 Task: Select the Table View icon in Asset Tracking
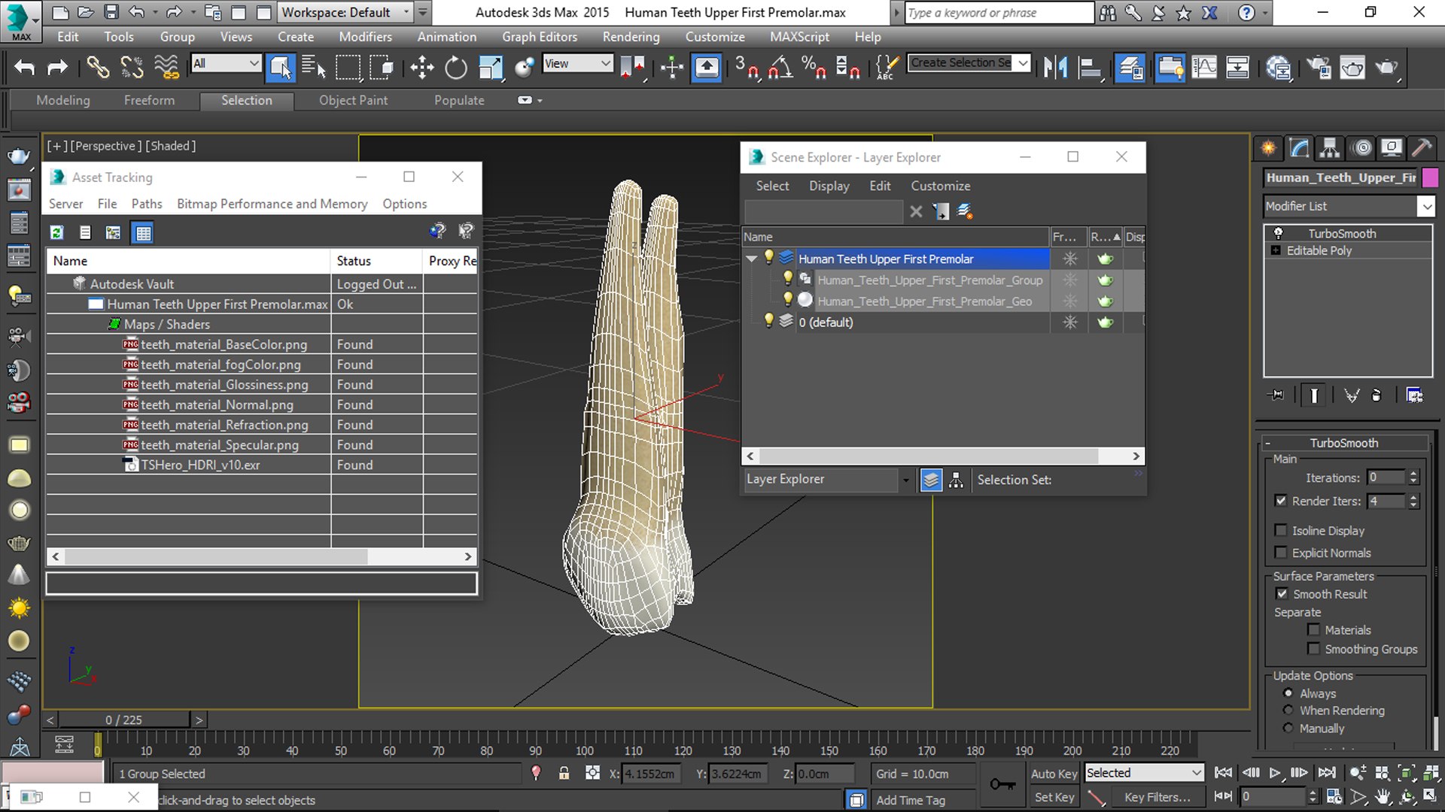coord(143,232)
